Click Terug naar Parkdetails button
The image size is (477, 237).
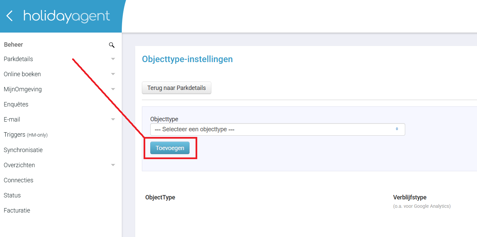176,88
